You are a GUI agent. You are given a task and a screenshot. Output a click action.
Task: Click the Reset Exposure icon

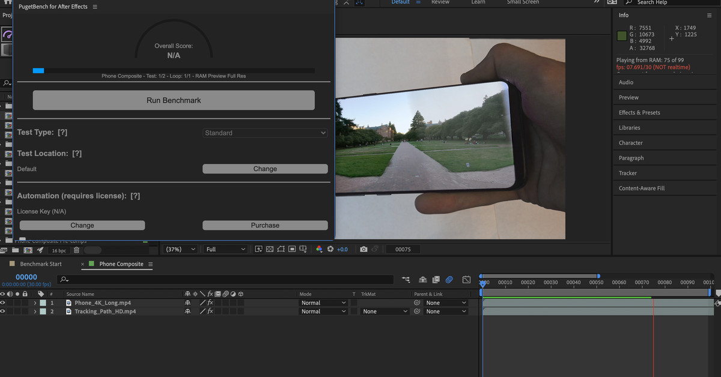(330, 249)
